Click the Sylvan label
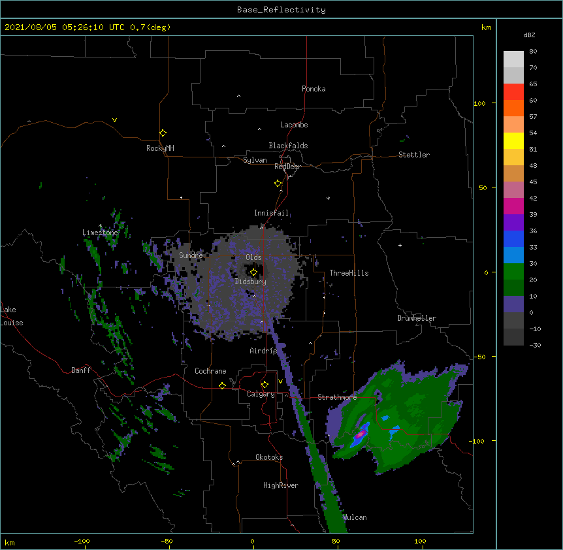The height and width of the screenshot is (550, 563). 255,160
